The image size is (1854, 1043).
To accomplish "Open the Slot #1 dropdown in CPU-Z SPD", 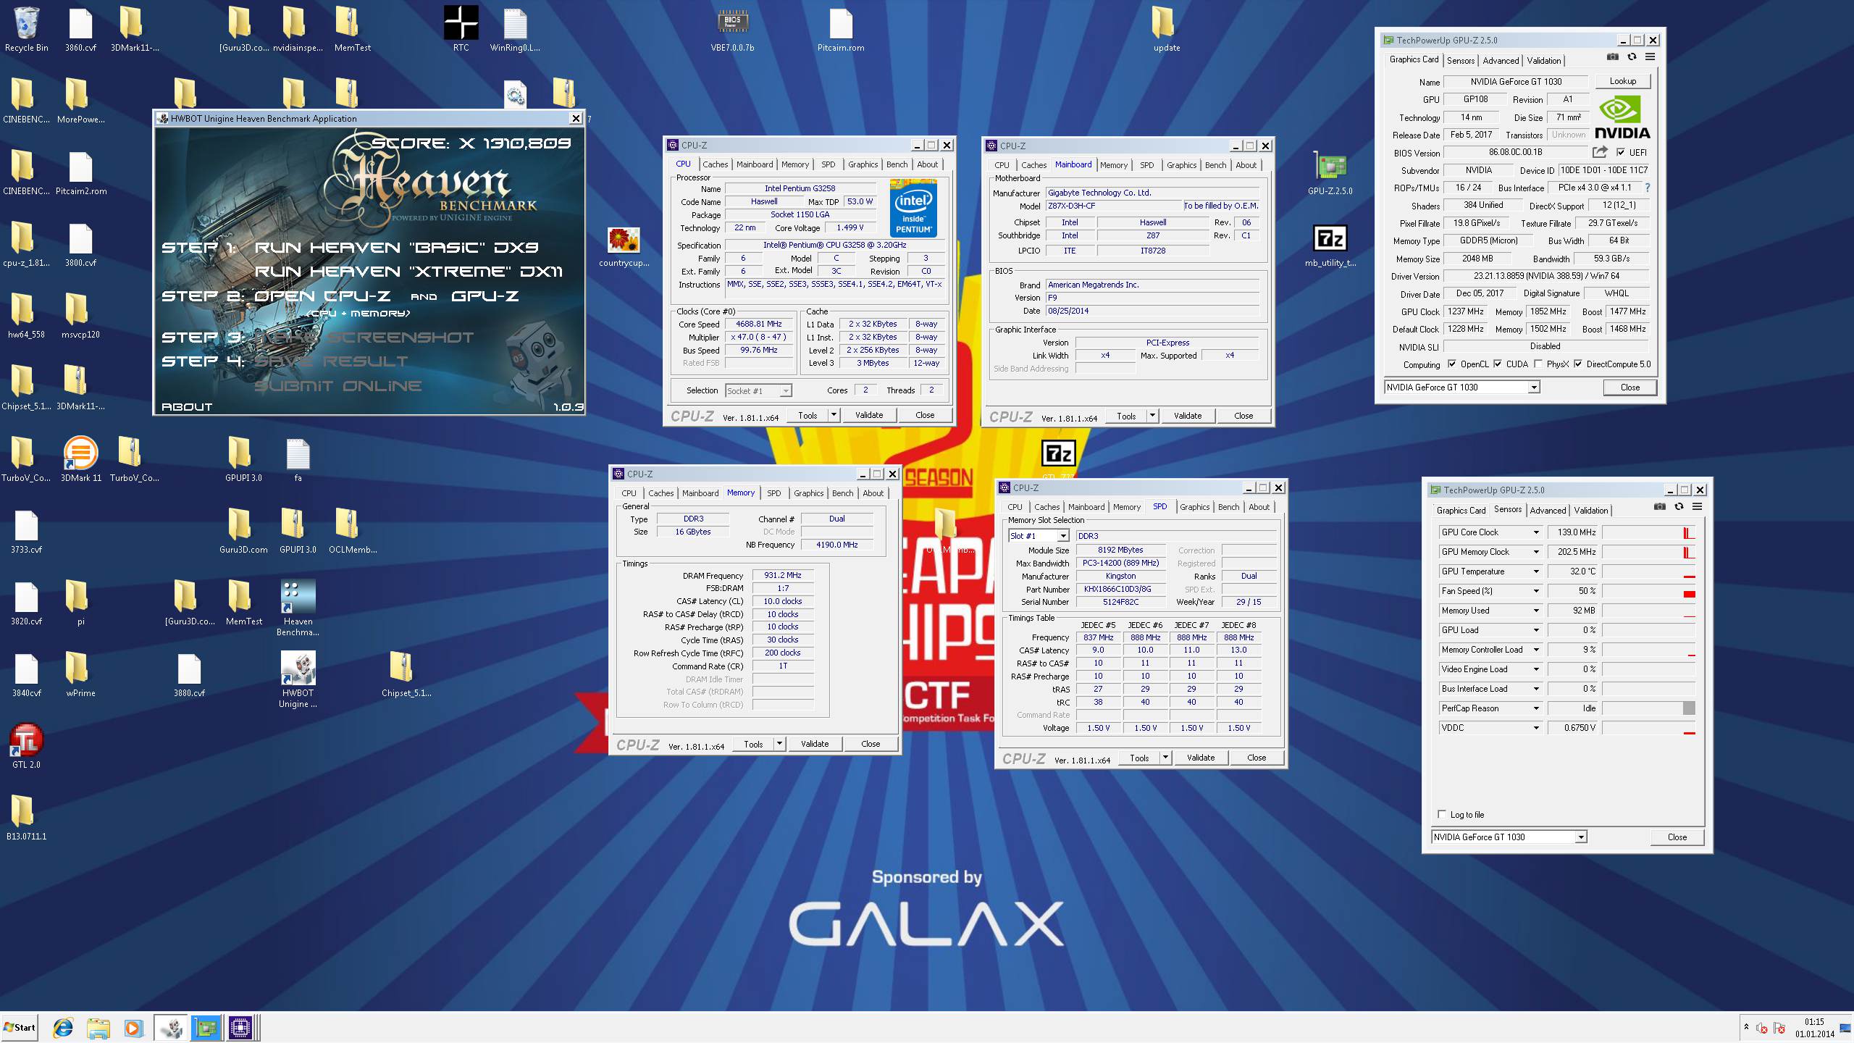I will click(1039, 536).
